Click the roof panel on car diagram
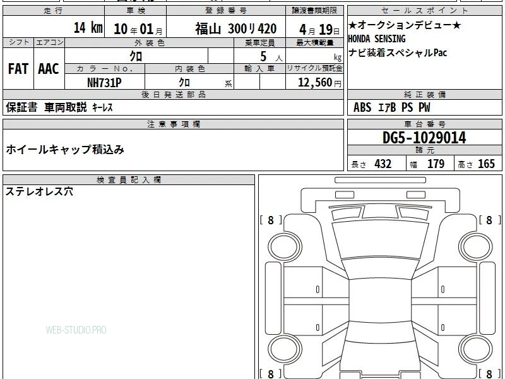The width and height of the screenshot is (505, 379). [x=381, y=301]
